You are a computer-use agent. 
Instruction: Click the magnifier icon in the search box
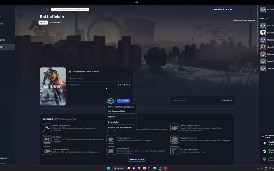coord(54,9)
